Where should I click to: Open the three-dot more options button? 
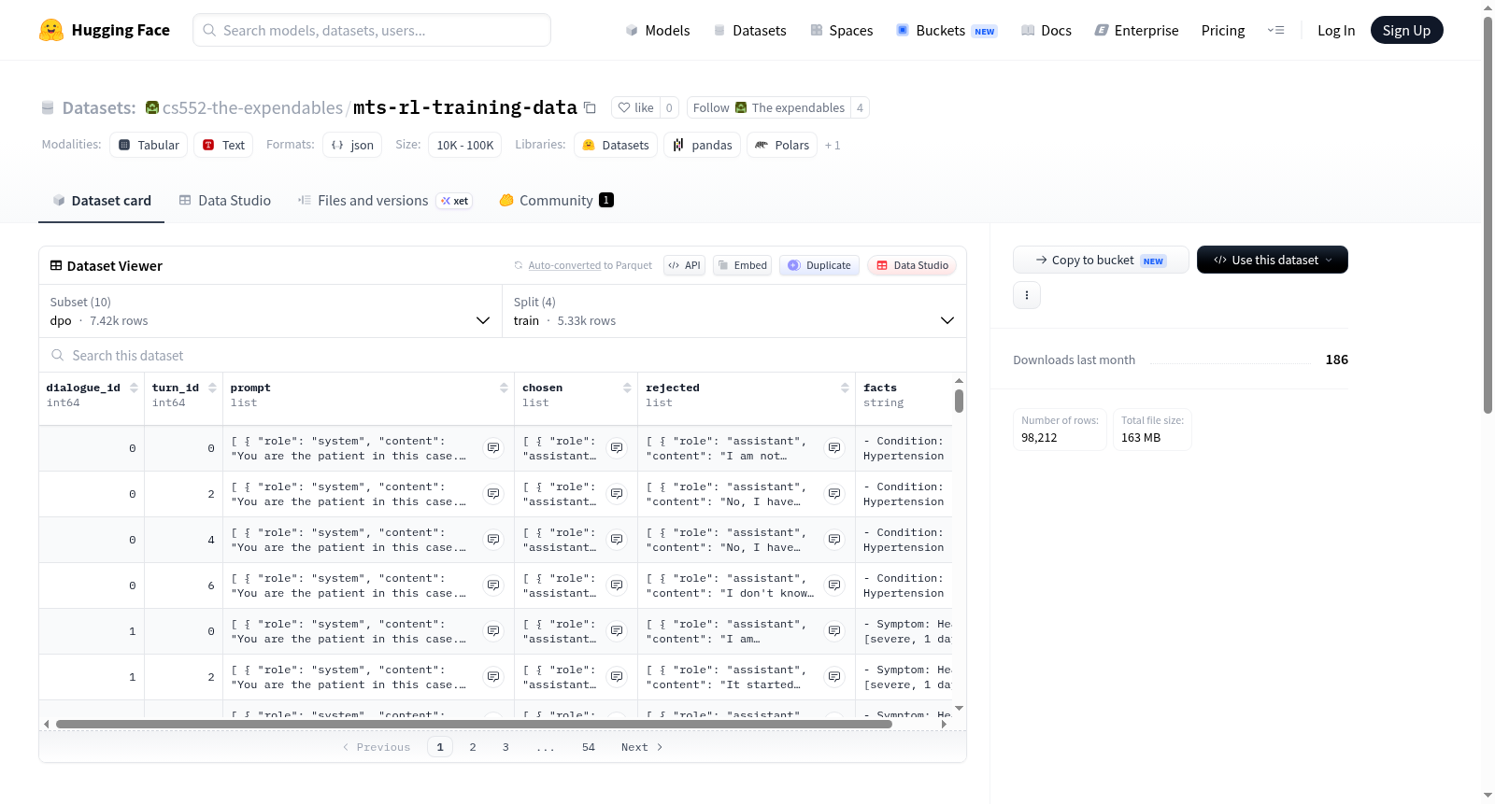pos(1027,295)
